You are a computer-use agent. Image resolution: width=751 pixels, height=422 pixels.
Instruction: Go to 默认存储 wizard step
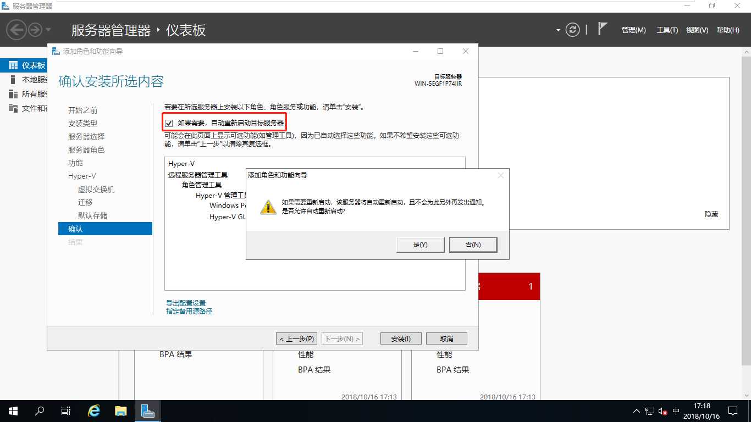[92, 216]
